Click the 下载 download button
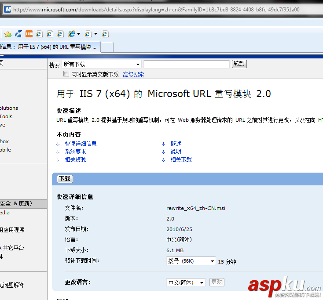Viewport: 323px width, 300px height. (x=65, y=179)
